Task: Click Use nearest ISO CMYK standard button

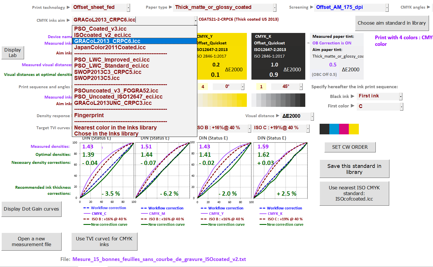Action: (354, 193)
